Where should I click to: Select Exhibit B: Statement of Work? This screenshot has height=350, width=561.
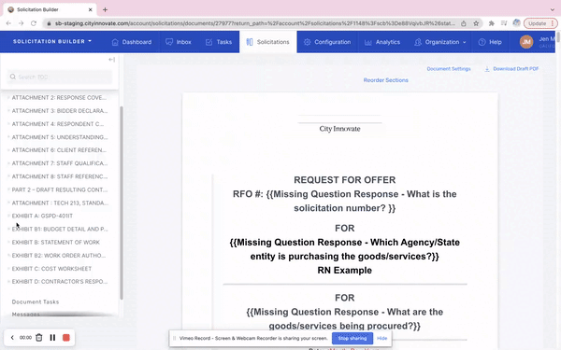click(x=56, y=242)
